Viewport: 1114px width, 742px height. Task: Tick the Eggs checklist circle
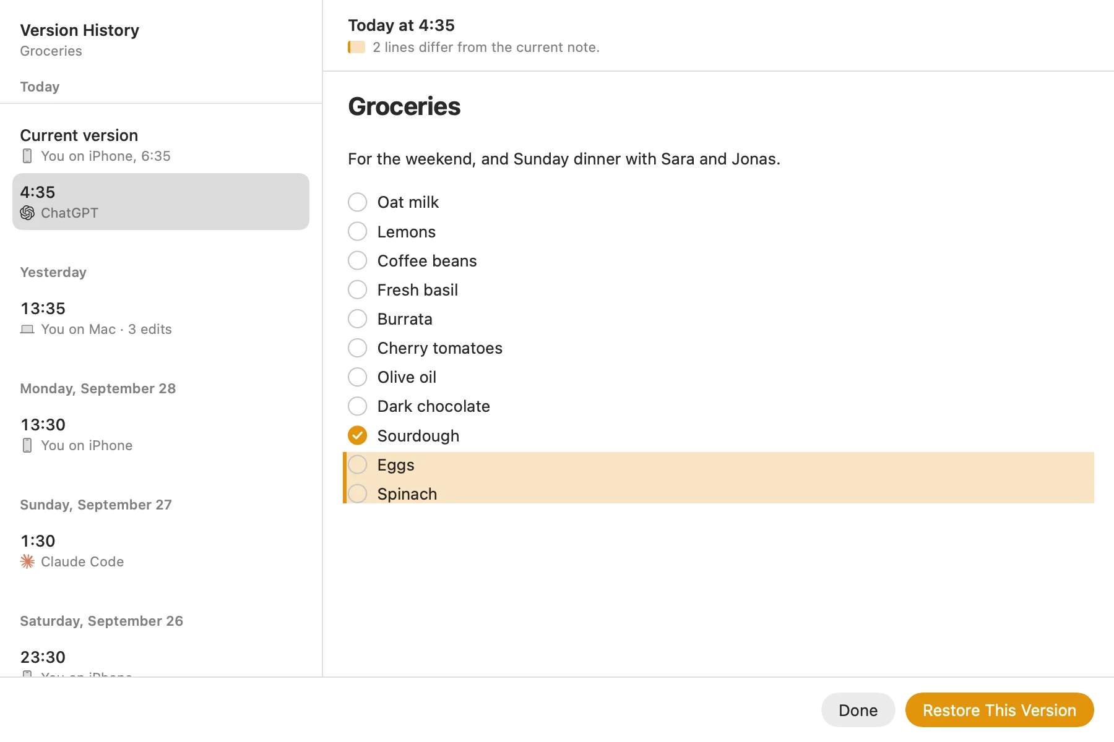click(358, 464)
